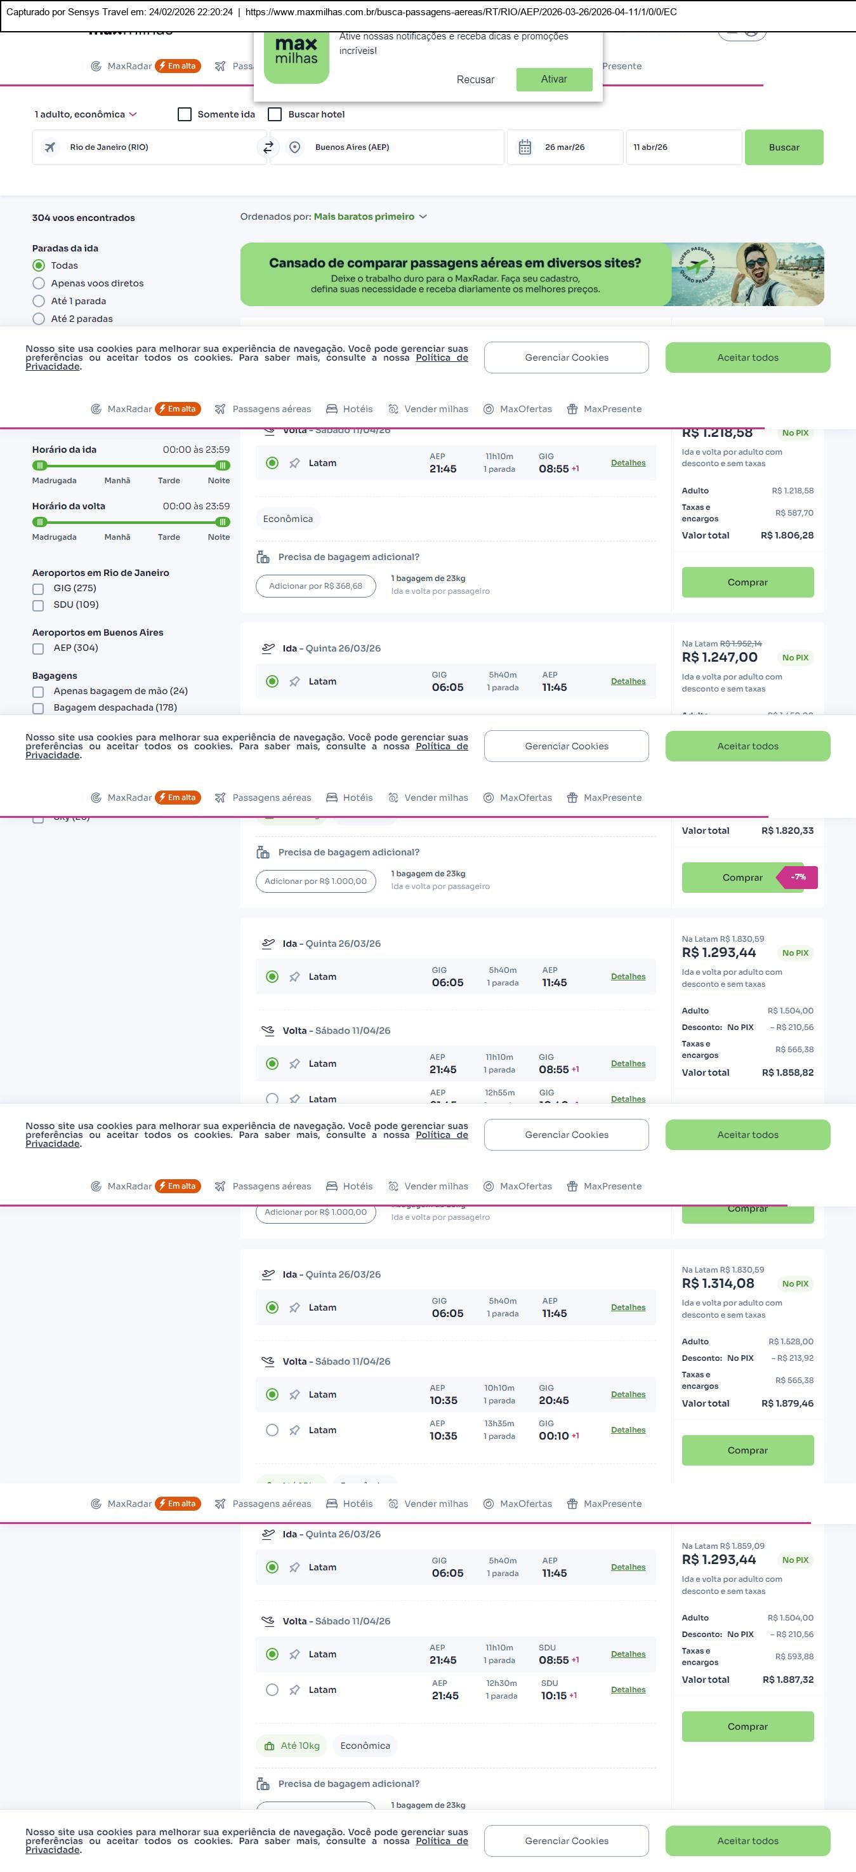Click the location pin icon in destination field
The image size is (856, 1872).
tap(295, 147)
